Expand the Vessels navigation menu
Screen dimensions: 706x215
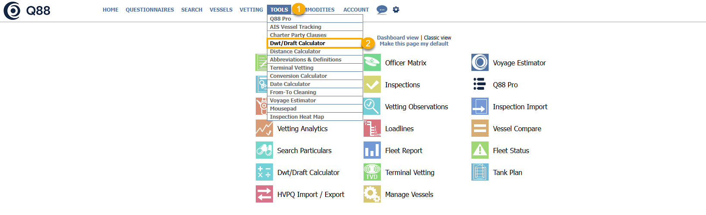221,10
